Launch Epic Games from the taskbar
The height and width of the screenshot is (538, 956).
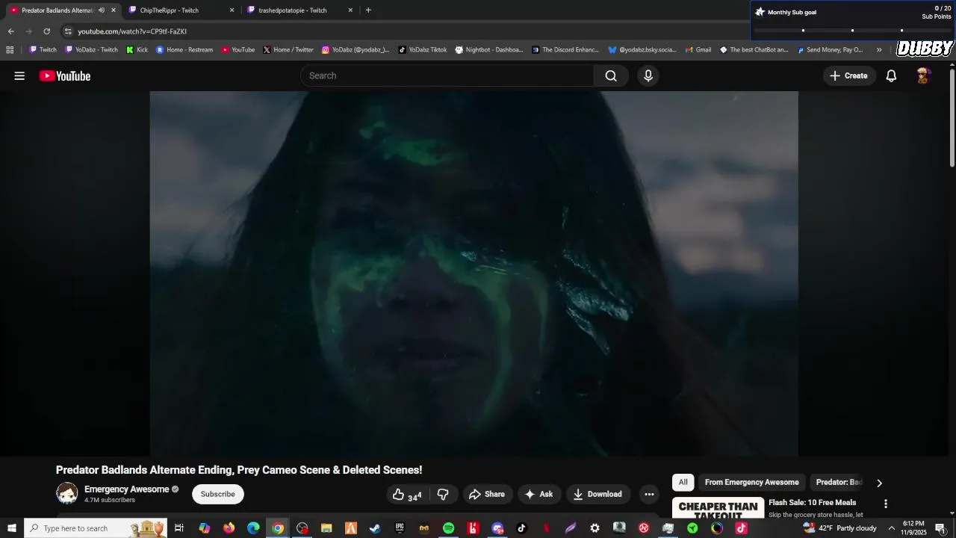tap(400, 528)
